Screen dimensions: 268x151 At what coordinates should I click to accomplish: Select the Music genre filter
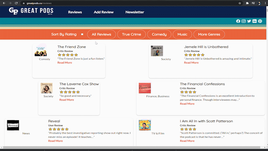point(182,34)
